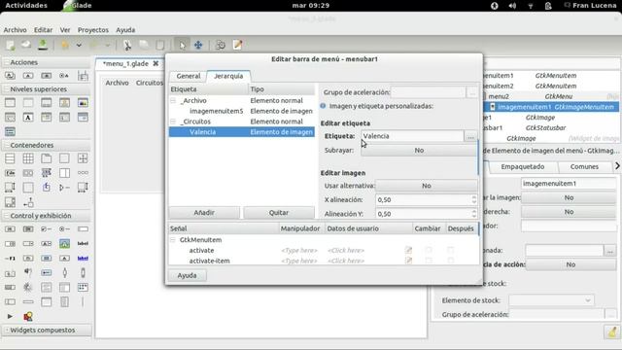
Task: Collapse the _Archivo tree node expander
Action: [173, 101]
